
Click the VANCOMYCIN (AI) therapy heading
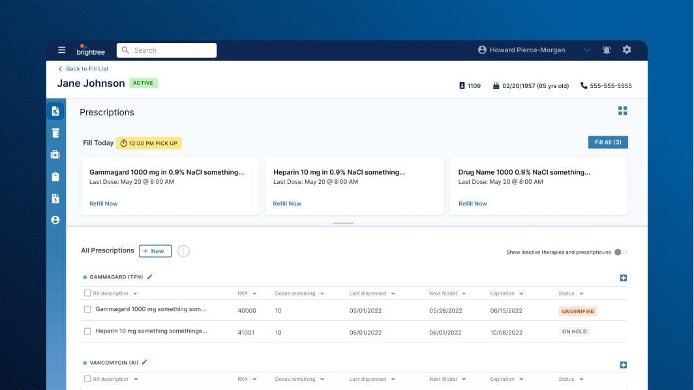coord(114,363)
